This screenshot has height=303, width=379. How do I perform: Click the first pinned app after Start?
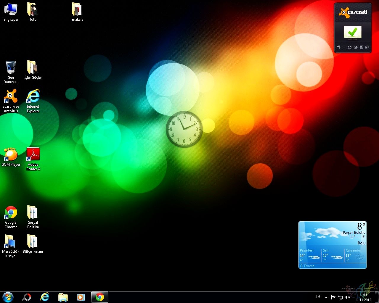click(27, 297)
